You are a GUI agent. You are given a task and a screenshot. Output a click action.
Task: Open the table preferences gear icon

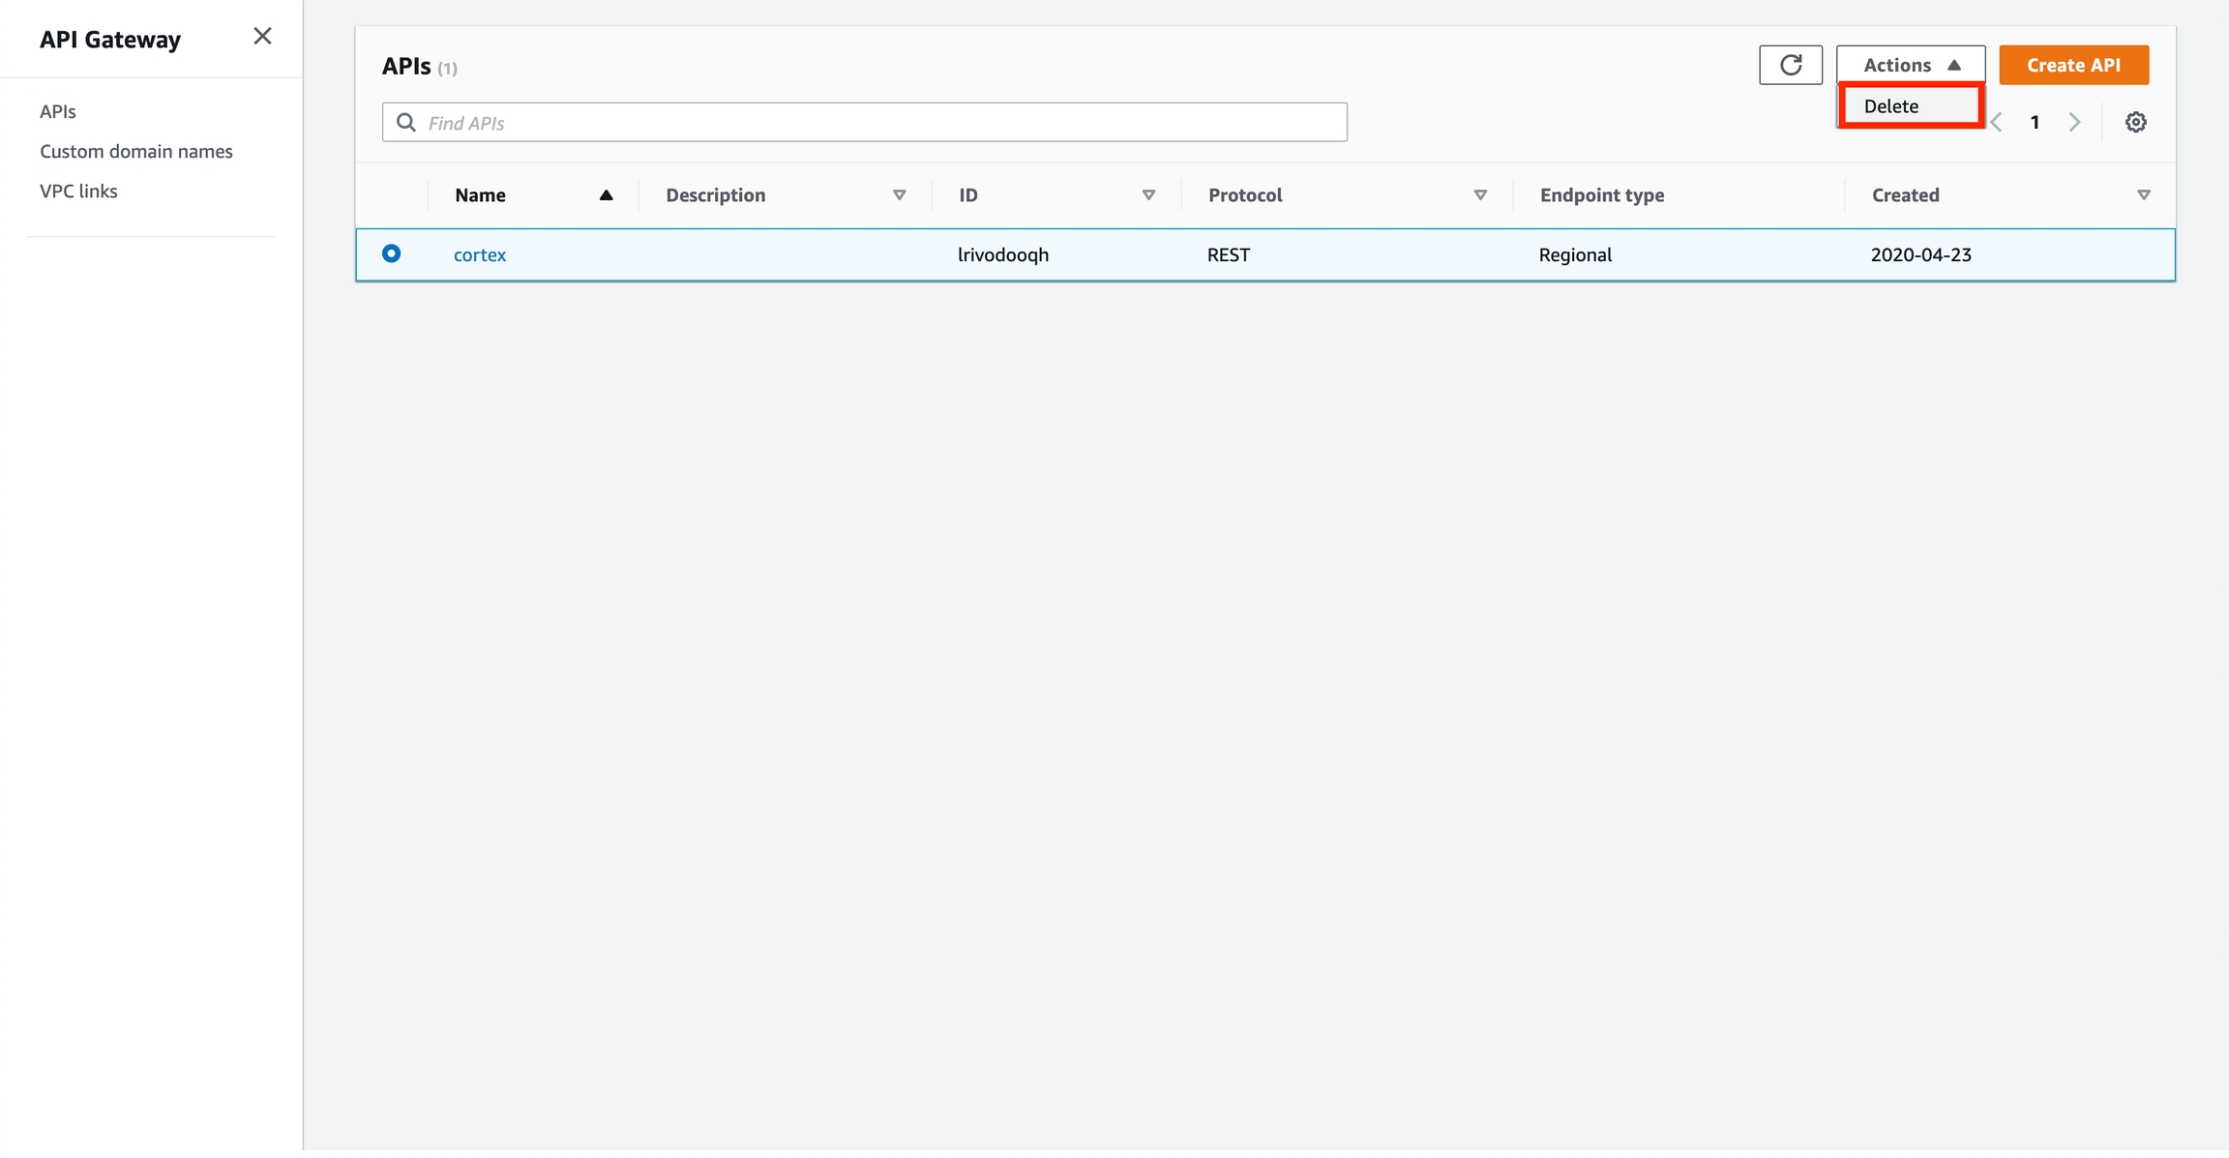point(2135,122)
